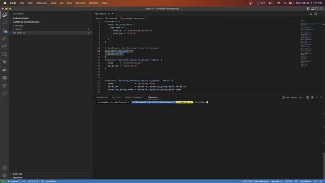Image resolution: width=325 pixels, height=183 pixels.
Task: Open the Apple menu
Action: pyautogui.click(x=5, y=3)
